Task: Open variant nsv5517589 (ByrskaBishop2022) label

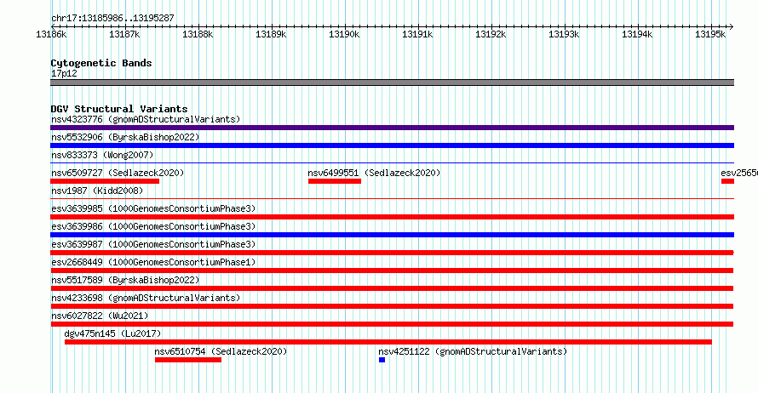Action: (x=125, y=281)
